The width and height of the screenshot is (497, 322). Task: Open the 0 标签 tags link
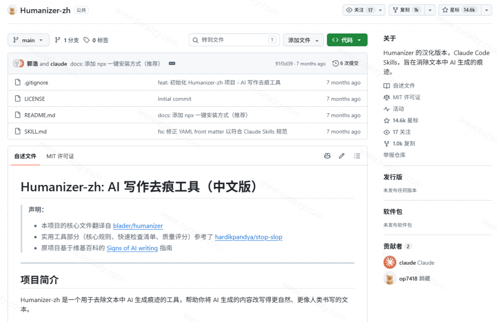click(96, 40)
